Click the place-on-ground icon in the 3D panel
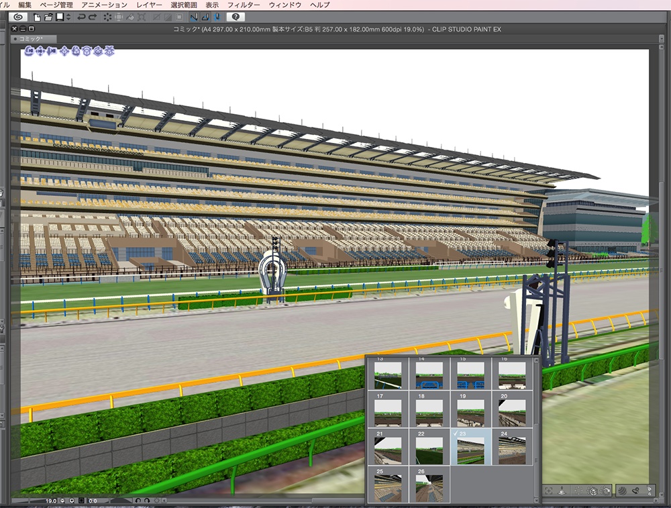The width and height of the screenshot is (671, 508). pyautogui.click(x=562, y=490)
